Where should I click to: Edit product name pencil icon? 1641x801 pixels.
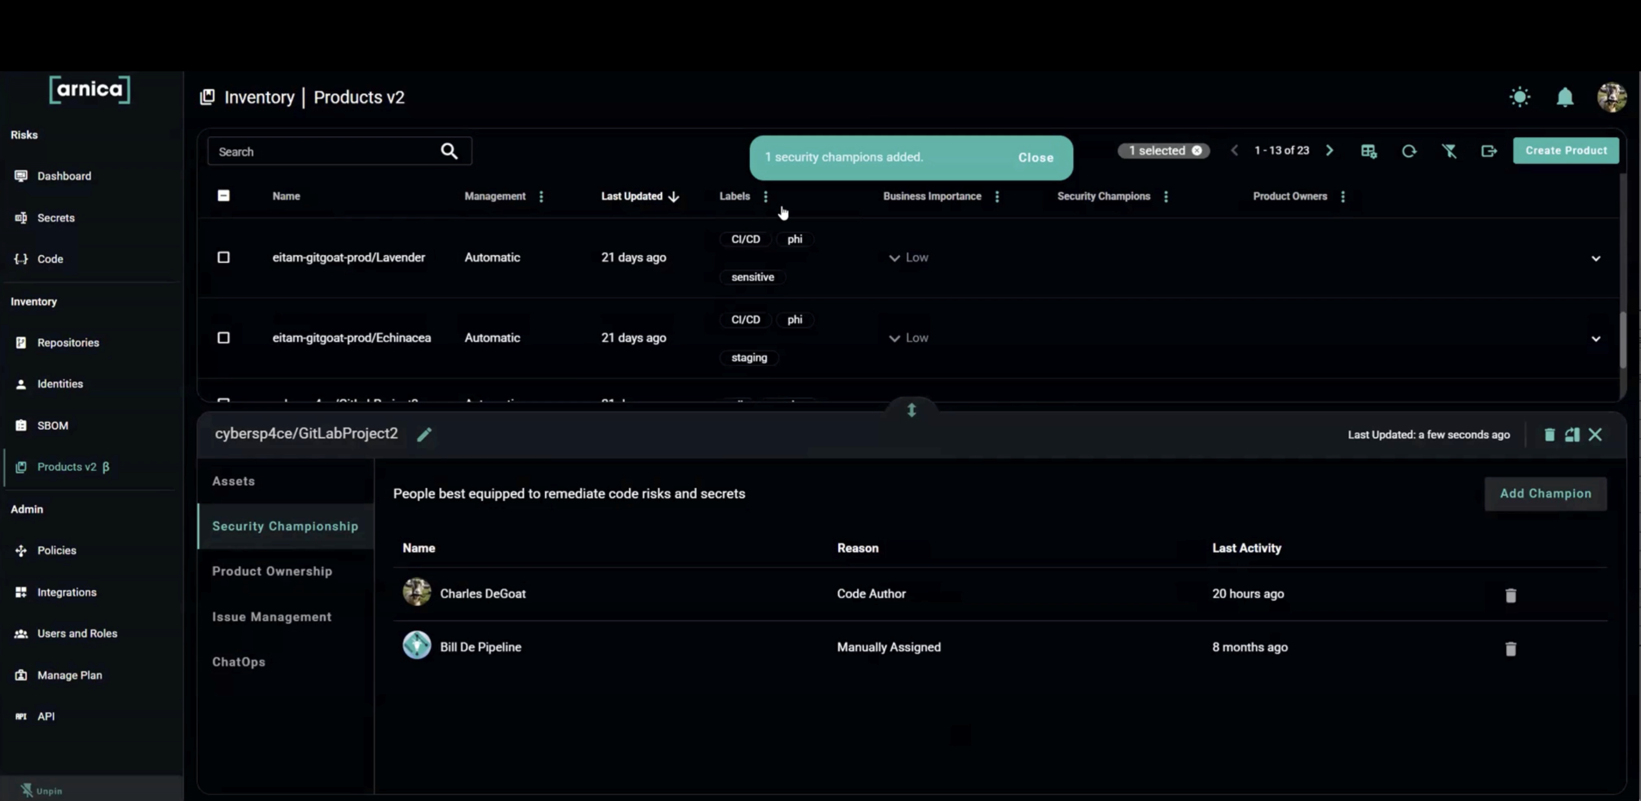click(x=424, y=434)
